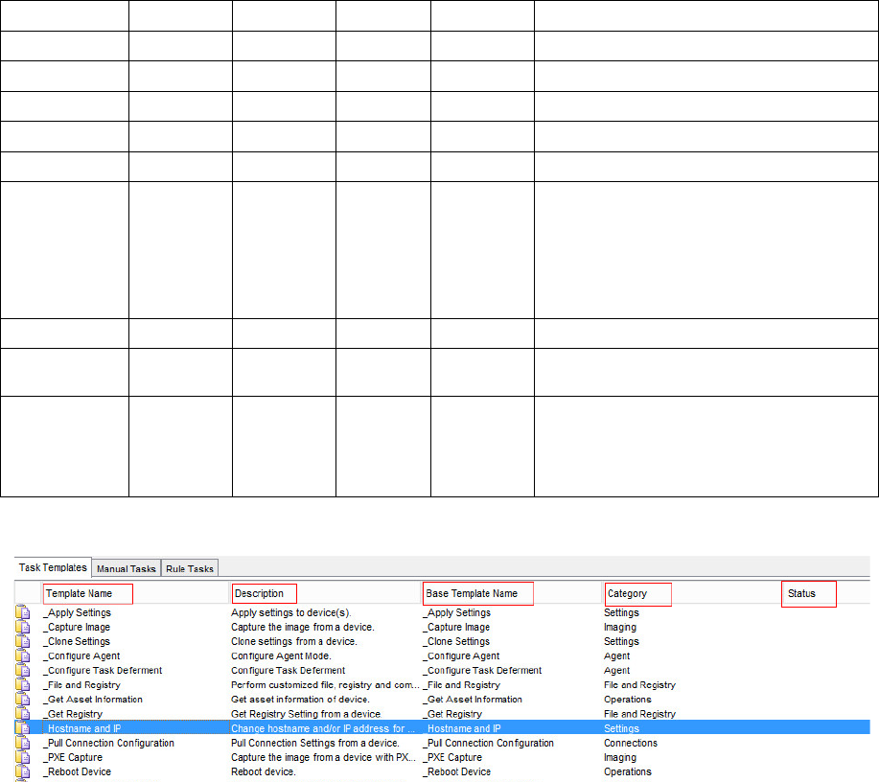Click description 'Apply settings to device(s).'
The image size is (879, 782).
point(291,612)
